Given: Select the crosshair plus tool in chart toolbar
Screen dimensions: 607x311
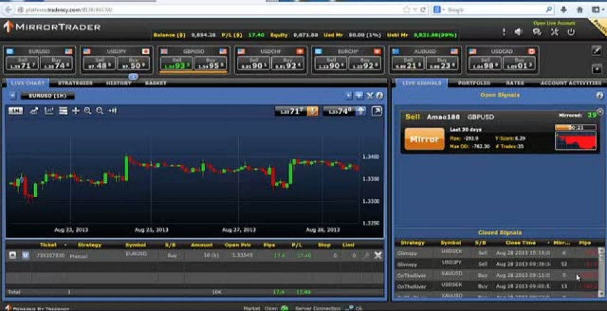Looking at the screenshot, I should (x=76, y=111).
